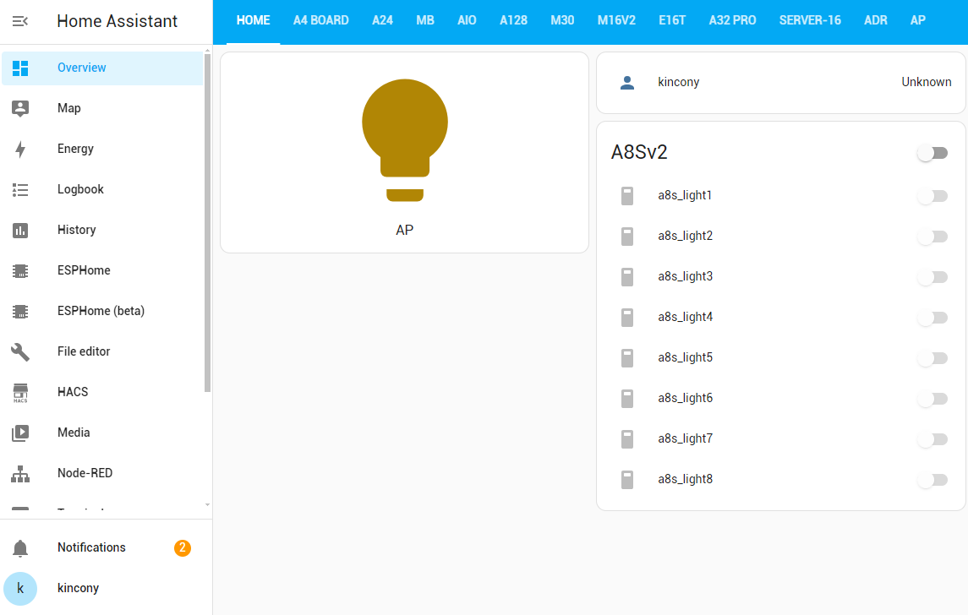
Task: Open the Map sidebar icon
Action: [20, 108]
